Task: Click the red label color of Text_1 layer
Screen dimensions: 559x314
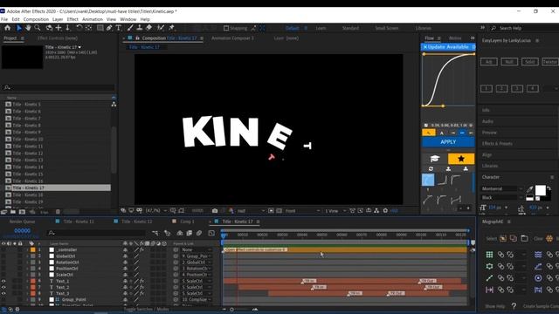Action: point(33,281)
